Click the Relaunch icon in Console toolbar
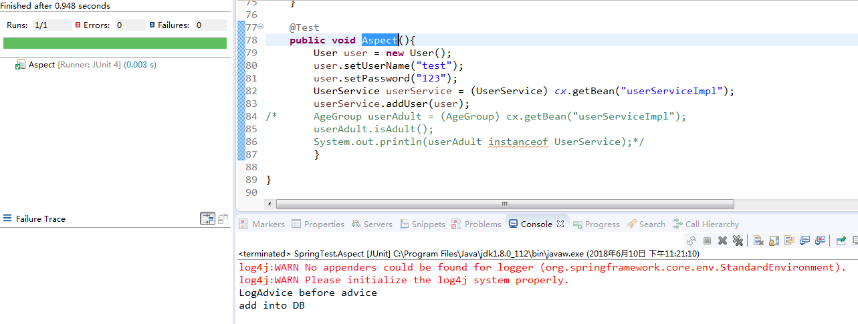Viewport: 858px width, 324px height. pos(691,240)
